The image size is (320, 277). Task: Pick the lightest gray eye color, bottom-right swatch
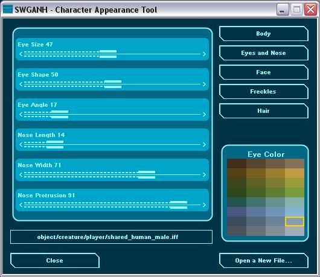tap(295, 231)
